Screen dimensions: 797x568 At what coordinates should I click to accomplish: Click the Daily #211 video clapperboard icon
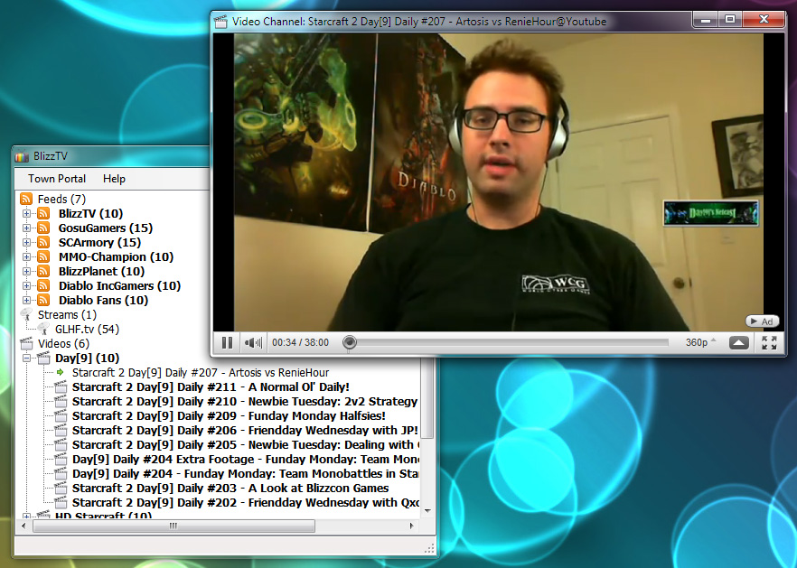pos(61,386)
